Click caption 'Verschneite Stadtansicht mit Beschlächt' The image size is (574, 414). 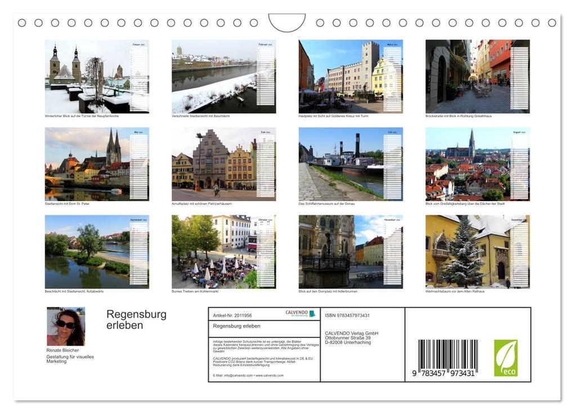200,116
